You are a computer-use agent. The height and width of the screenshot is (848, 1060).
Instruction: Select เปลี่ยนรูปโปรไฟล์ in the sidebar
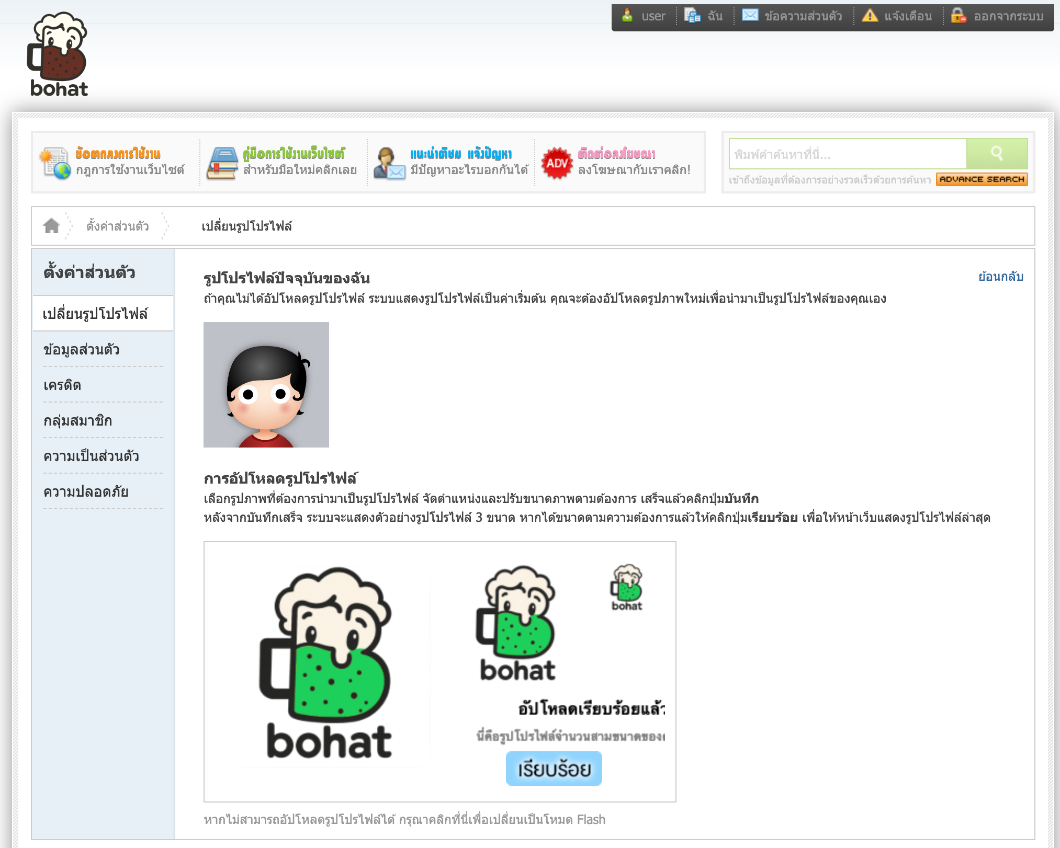click(95, 314)
